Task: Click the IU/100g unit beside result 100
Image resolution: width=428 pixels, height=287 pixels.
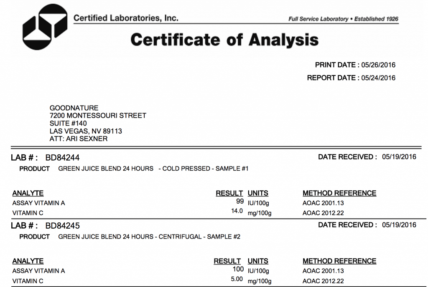Action: (x=258, y=271)
